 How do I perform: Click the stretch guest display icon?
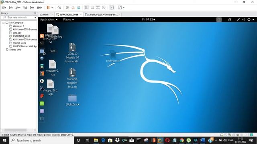point(120,8)
